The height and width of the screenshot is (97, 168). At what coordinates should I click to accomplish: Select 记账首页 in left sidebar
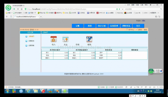click(31, 36)
